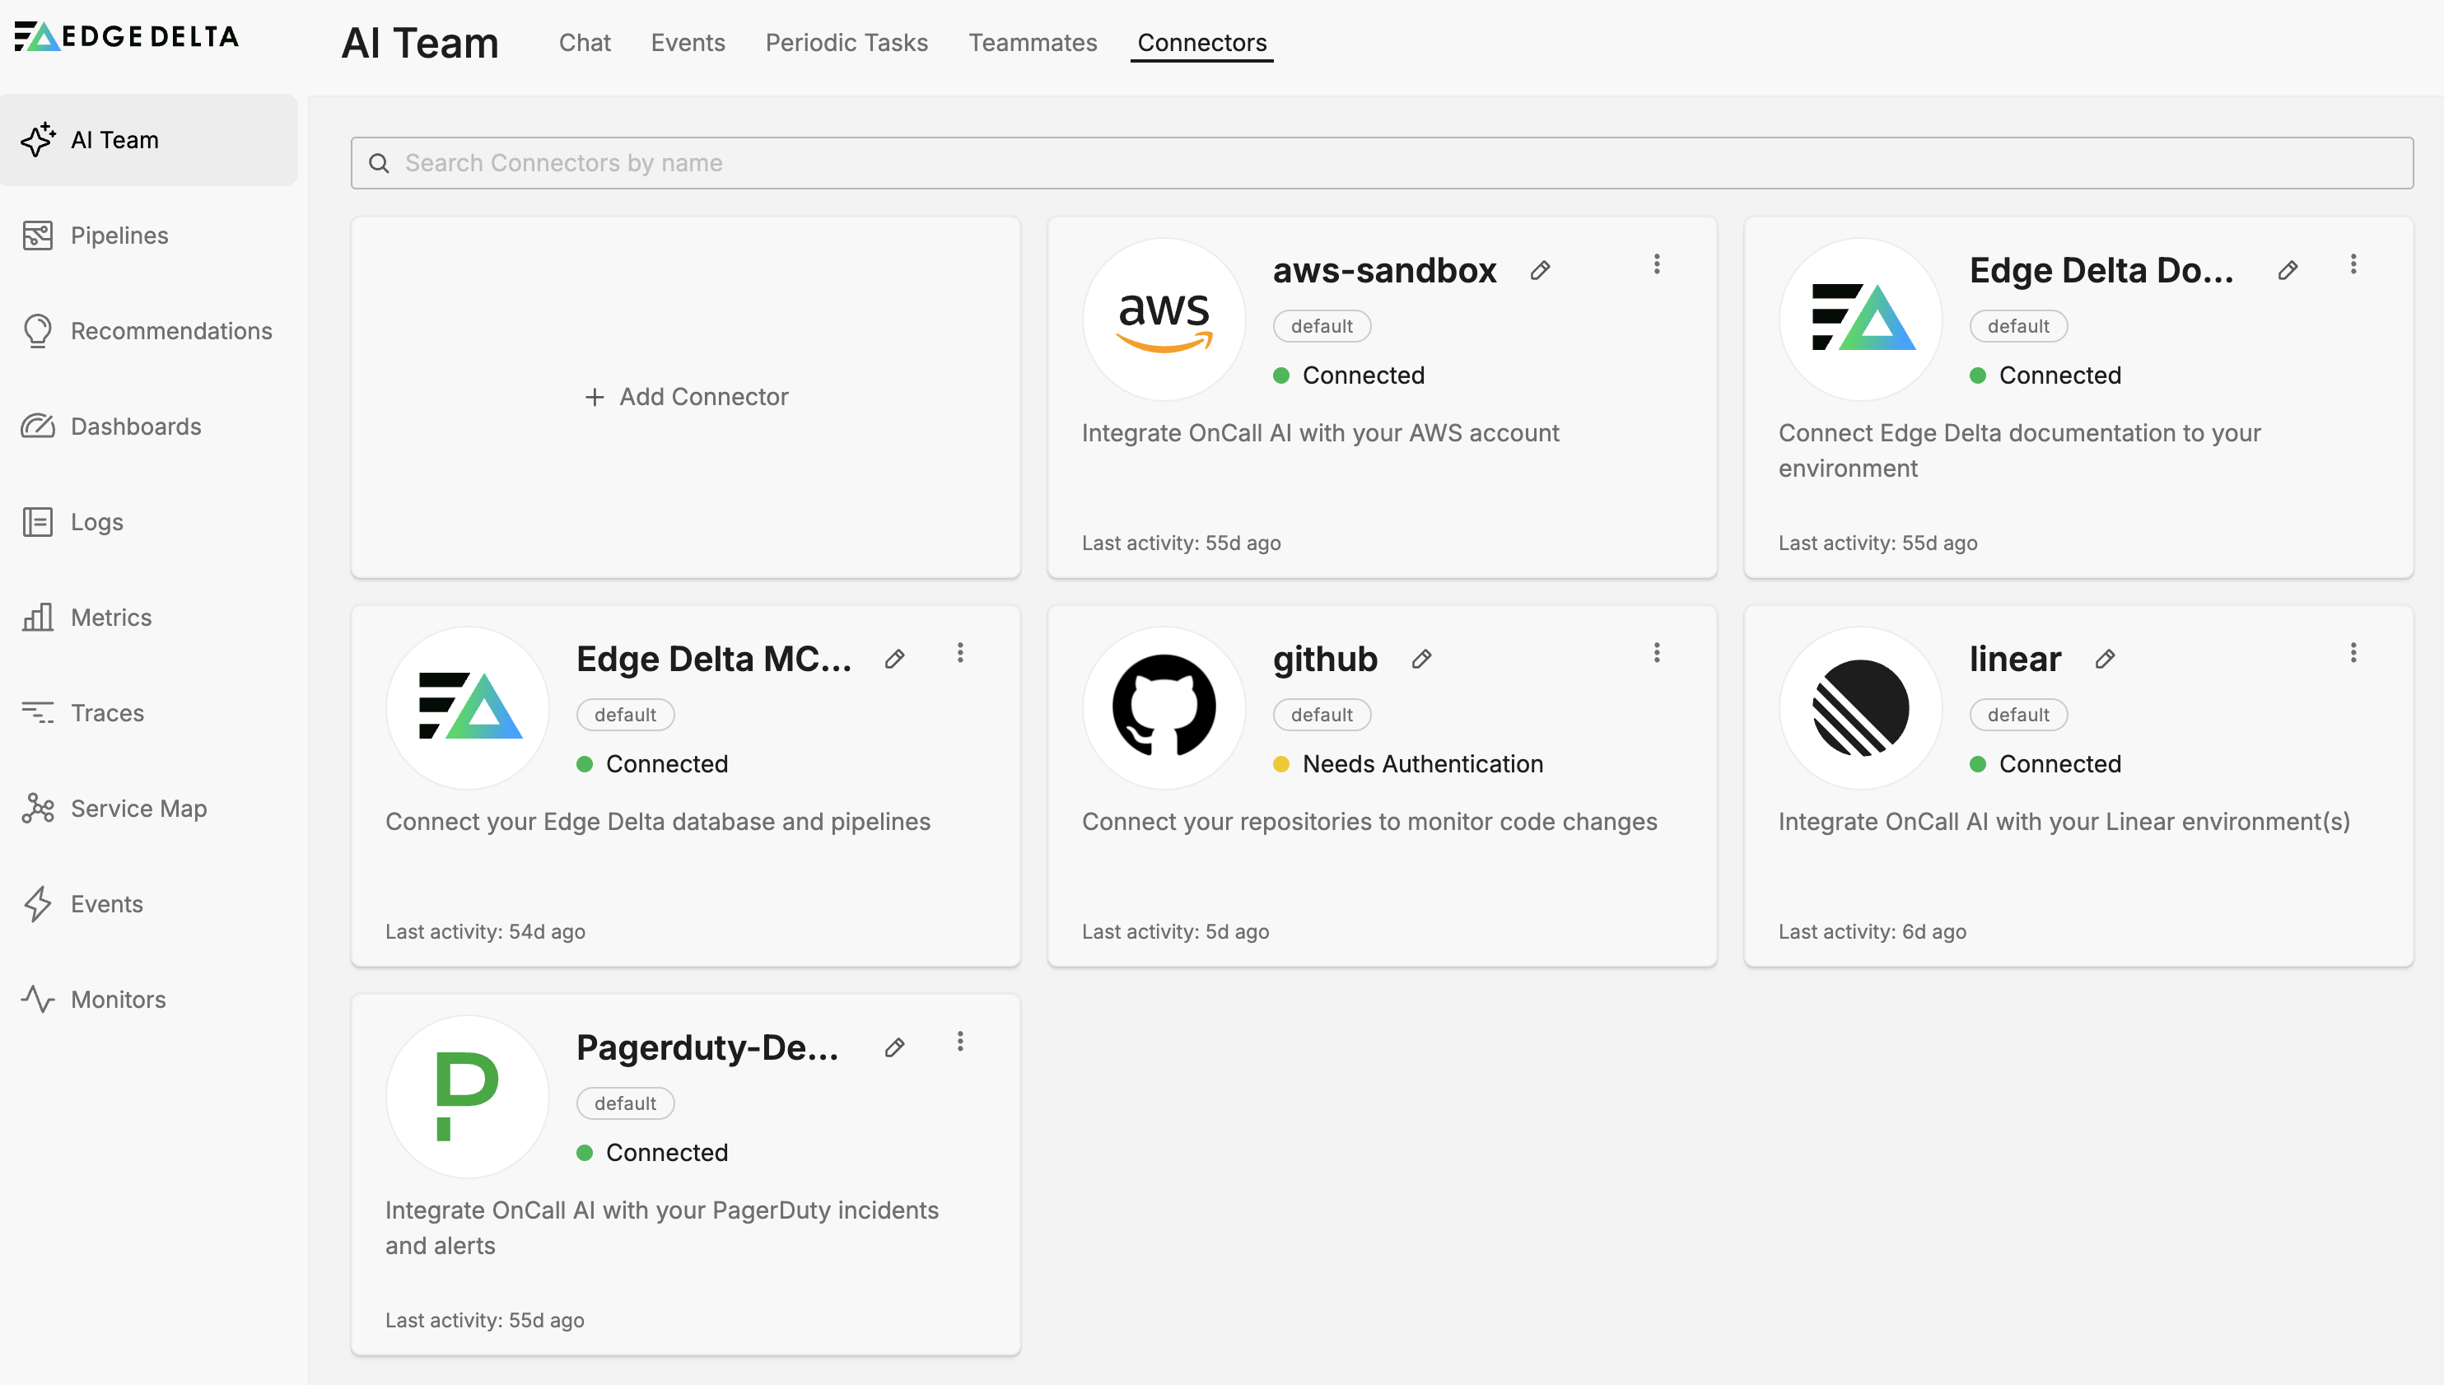Open the three-dot menu on the Pagerduty card
The image size is (2444, 1385).
960,1042
